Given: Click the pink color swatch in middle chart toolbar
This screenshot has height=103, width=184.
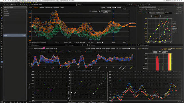Looking at the screenshot, I should click(x=44, y=48).
